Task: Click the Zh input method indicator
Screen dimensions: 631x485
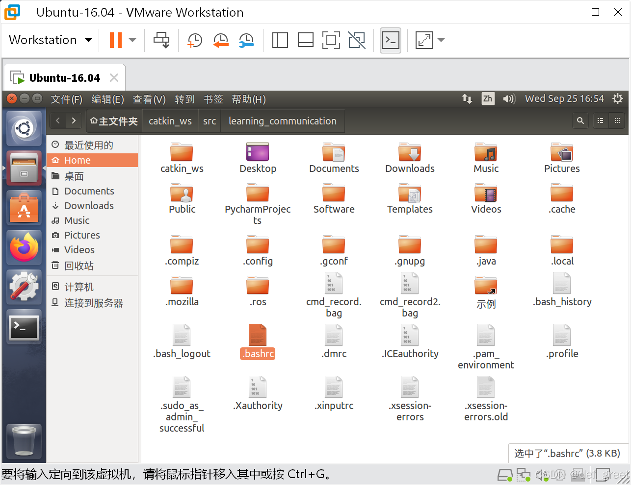Action: click(488, 99)
